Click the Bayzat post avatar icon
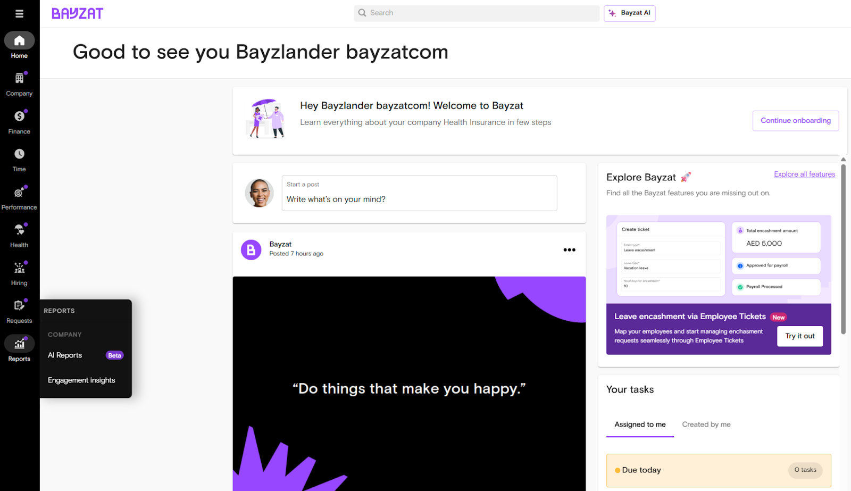 pyautogui.click(x=251, y=249)
